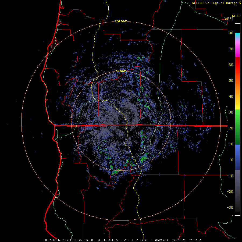Click the 0 value on dBZ scale

(x=232, y=160)
